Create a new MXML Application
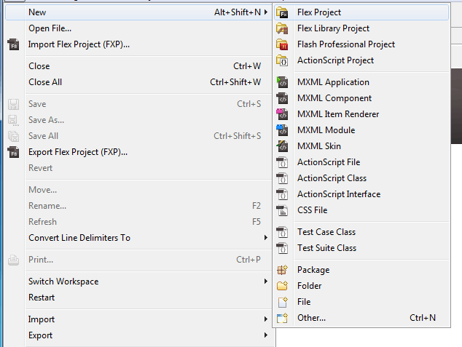 point(361,82)
